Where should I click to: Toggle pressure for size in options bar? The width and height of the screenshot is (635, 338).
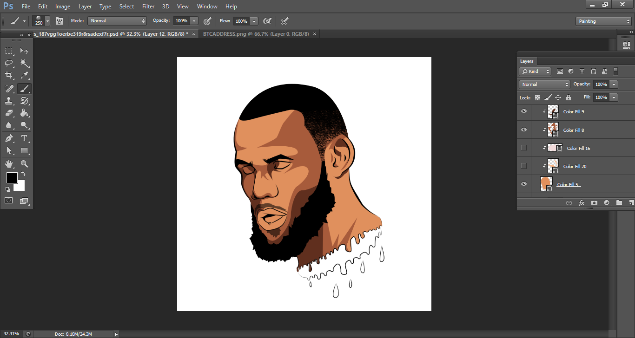285,21
